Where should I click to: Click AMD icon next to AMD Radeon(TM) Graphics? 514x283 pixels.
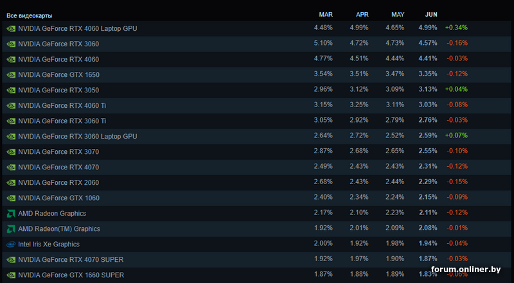(11, 229)
